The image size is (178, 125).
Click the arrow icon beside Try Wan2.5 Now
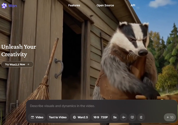(x=28, y=64)
